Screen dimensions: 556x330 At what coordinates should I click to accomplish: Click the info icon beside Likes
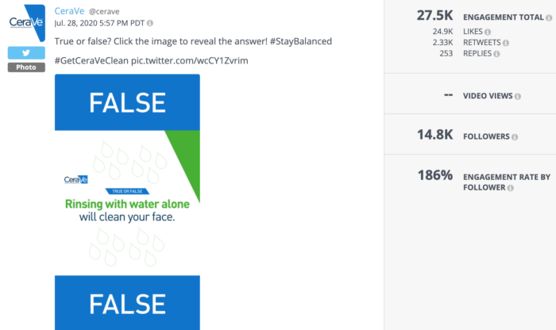[488, 32]
